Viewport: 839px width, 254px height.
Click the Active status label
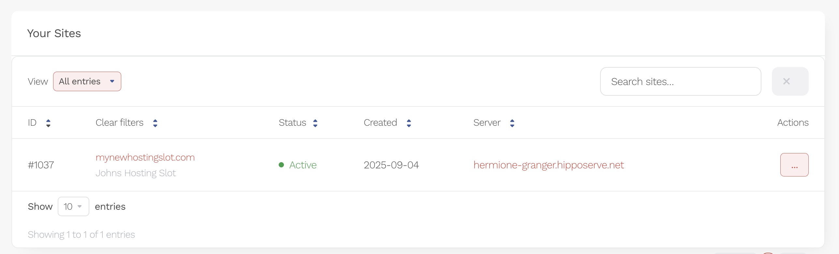tap(303, 165)
